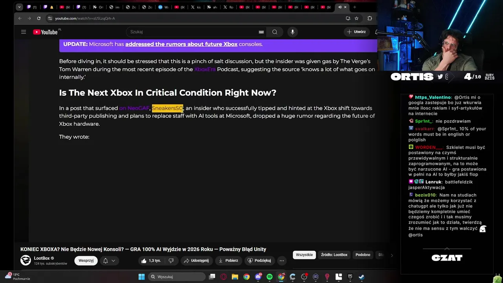This screenshot has width=503, height=283.
Task: Click install app icon in address bar
Action: pos(348,18)
